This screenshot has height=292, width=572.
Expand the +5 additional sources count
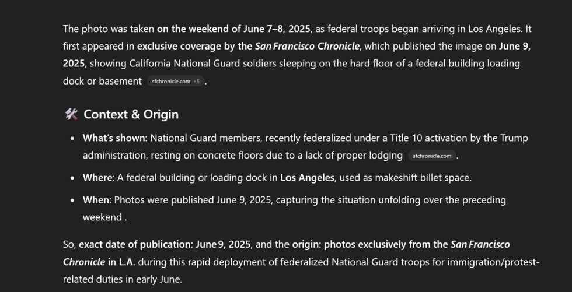pos(197,82)
